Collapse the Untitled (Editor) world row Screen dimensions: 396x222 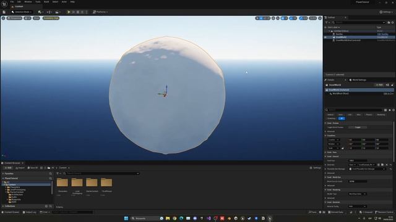pyautogui.click(x=330, y=31)
